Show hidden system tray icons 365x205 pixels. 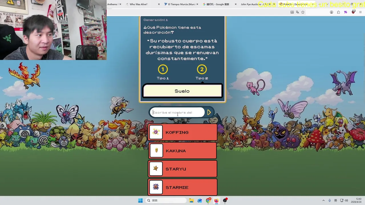pos(323,200)
